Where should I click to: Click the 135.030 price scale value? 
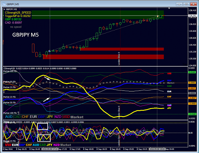click(x=193, y=59)
